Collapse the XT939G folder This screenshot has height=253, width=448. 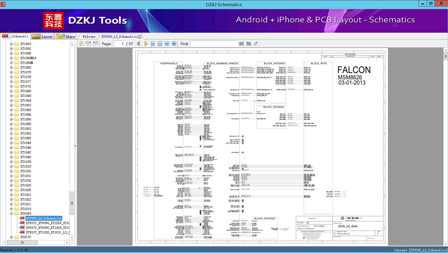click(11, 214)
